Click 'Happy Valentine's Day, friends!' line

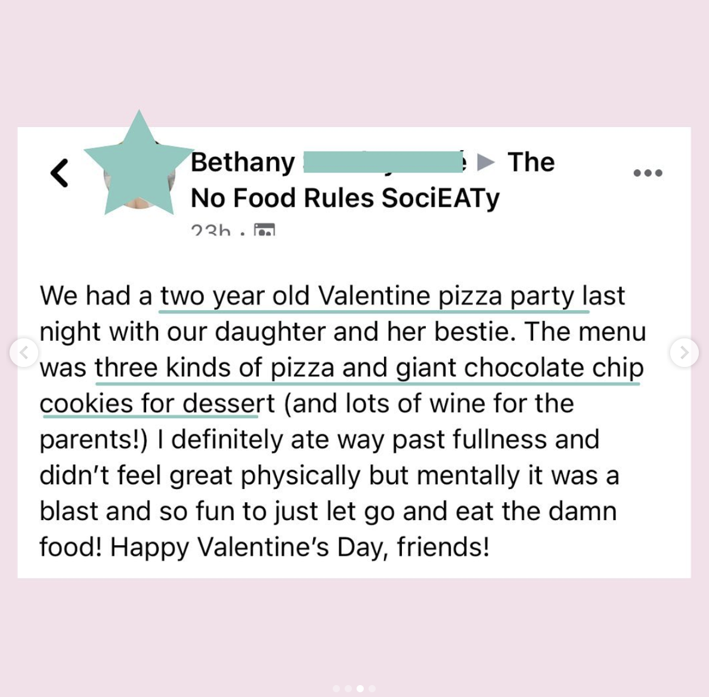[x=299, y=547]
